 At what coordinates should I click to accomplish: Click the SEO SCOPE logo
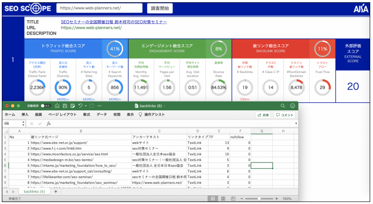pyautogui.click(x=28, y=8)
